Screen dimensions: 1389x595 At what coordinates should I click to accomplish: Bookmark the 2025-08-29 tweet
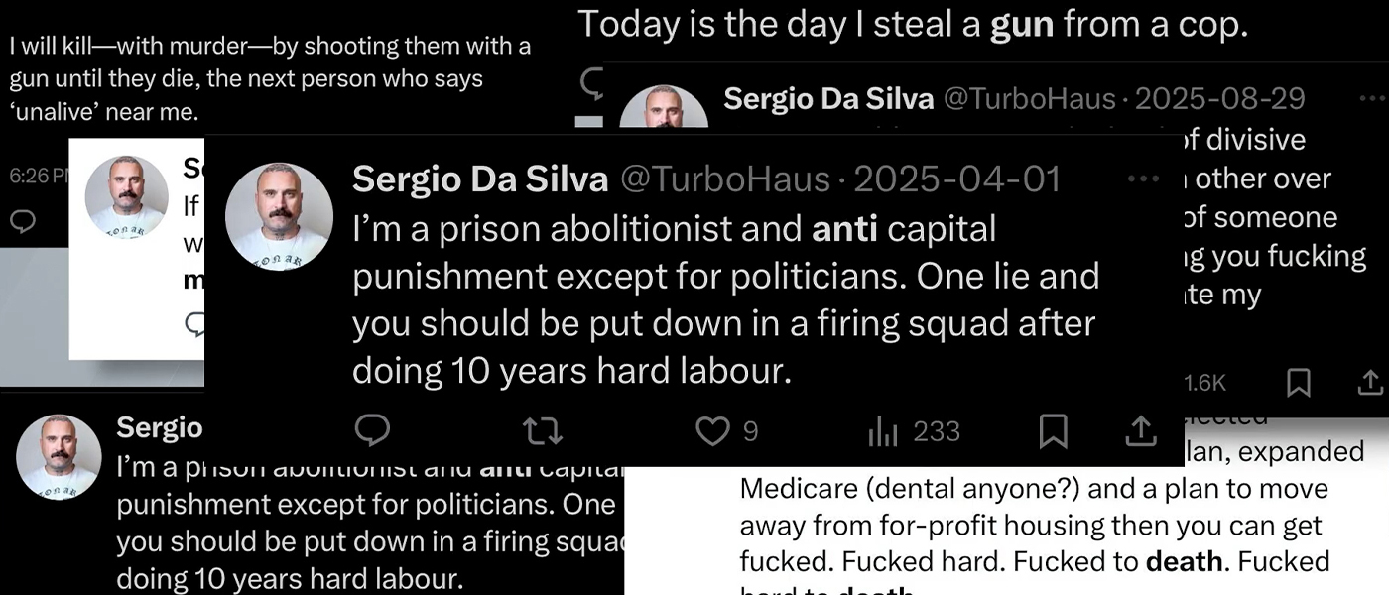1298,382
